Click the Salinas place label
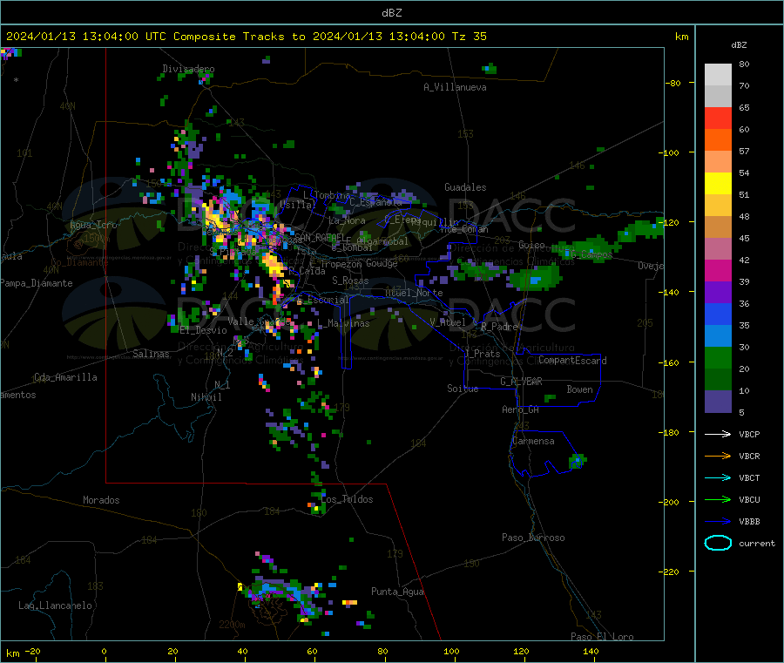This screenshot has width=784, height=663. 151,354
